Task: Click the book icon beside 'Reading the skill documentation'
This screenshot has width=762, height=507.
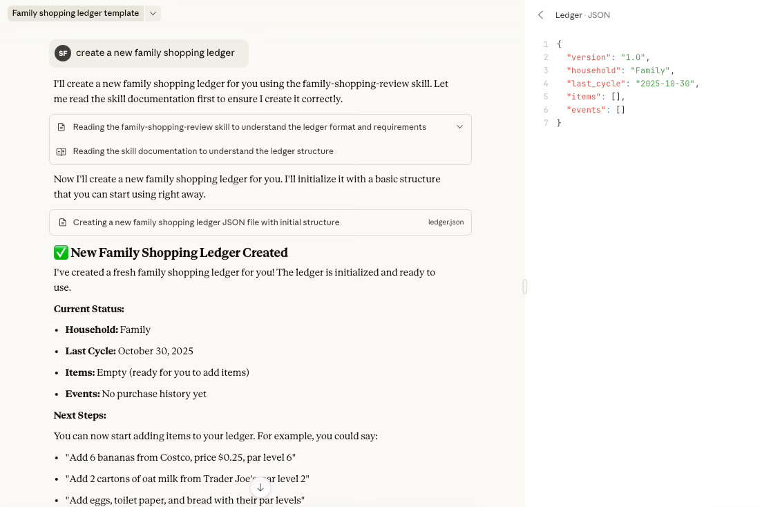Action: pyautogui.click(x=61, y=151)
